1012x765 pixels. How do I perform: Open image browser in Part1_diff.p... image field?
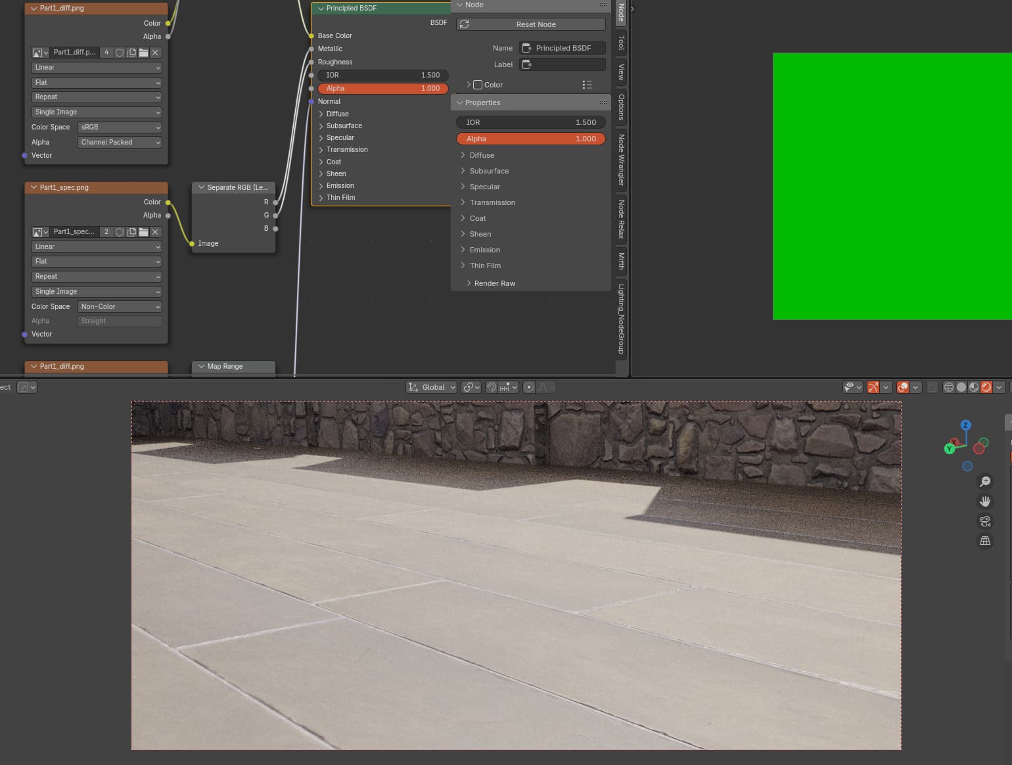click(40, 53)
